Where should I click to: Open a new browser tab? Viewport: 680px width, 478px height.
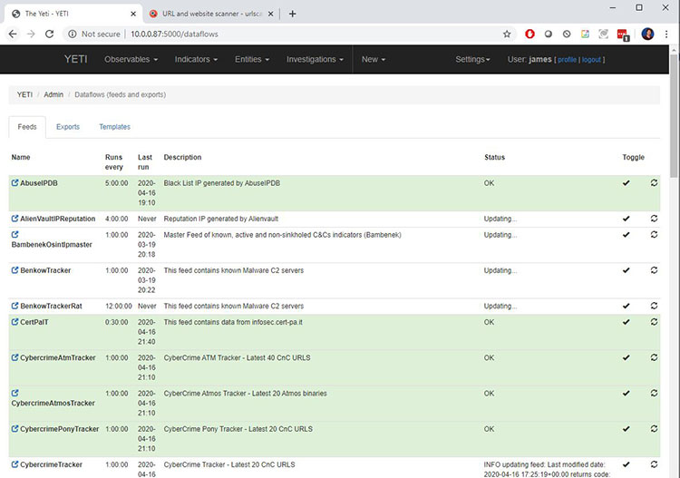[292, 14]
